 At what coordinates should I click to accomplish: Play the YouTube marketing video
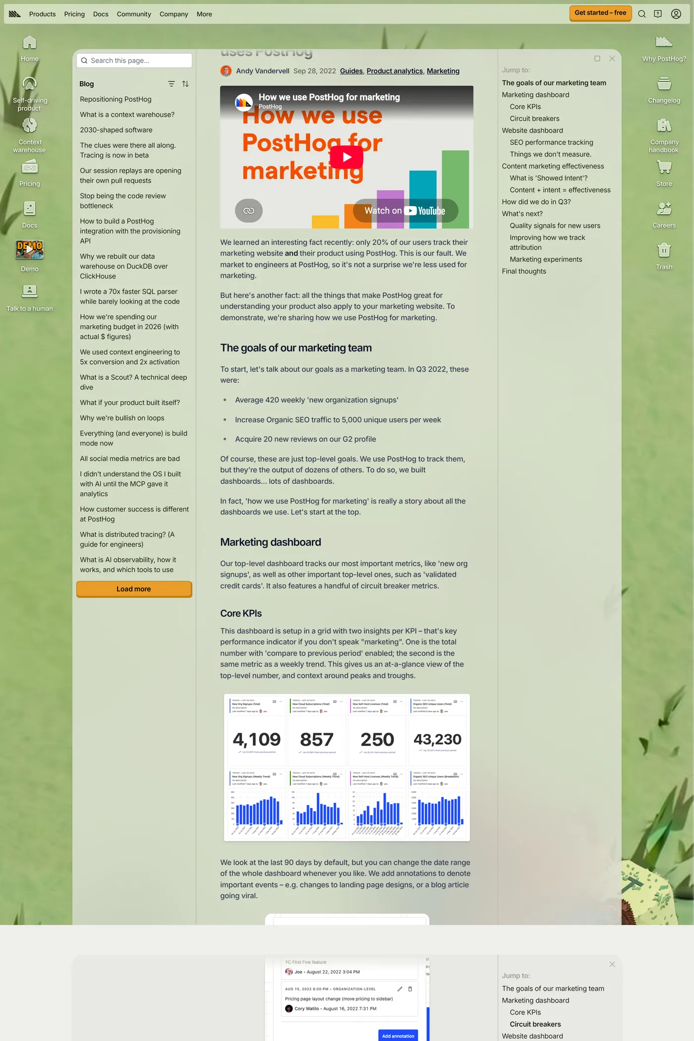(347, 157)
